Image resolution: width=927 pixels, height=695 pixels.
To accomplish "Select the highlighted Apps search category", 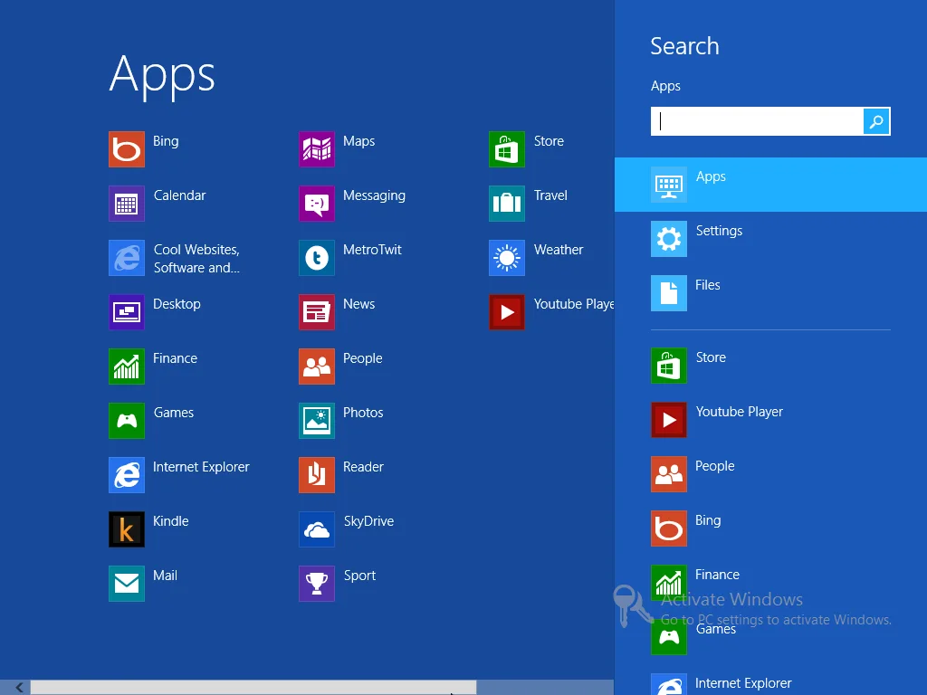I will tap(770, 185).
